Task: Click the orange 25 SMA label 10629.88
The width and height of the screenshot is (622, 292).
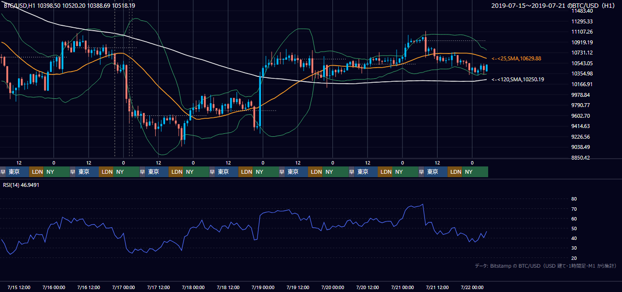Action: (516, 58)
